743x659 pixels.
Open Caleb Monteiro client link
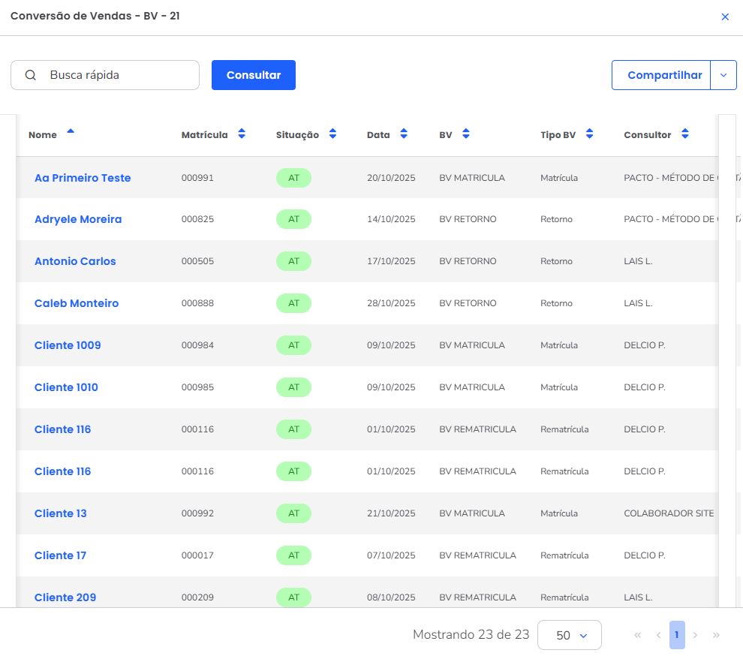[x=77, y=303]
